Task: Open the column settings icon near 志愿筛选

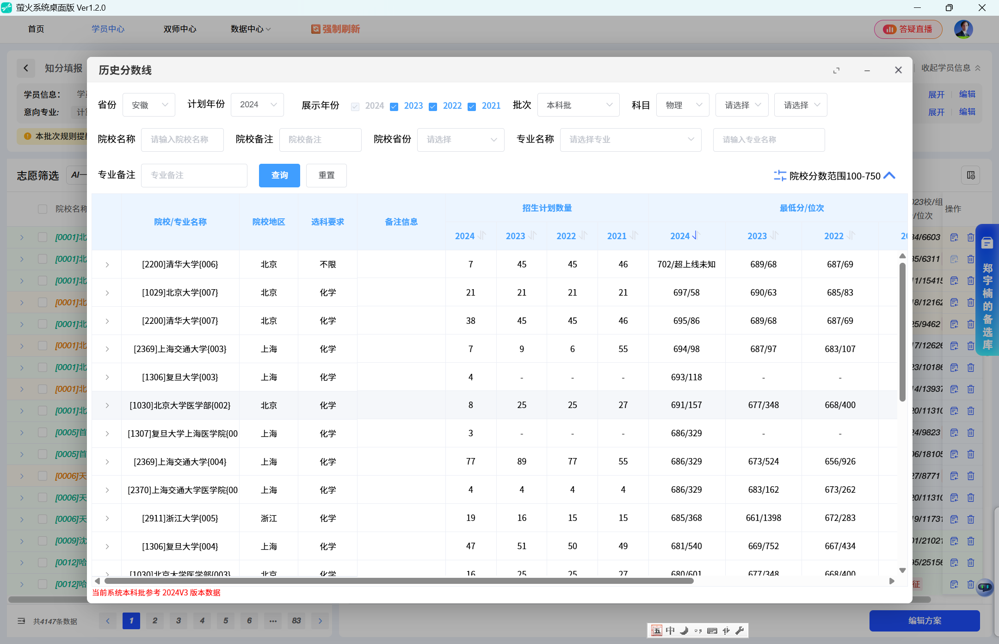Action: click(971, 175)
